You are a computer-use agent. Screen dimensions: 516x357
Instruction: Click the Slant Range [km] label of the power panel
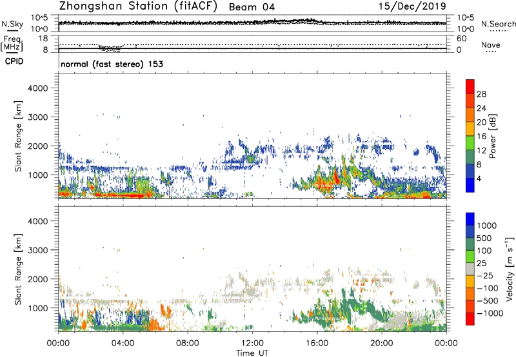pyautogui.click(x=18, y=136)
